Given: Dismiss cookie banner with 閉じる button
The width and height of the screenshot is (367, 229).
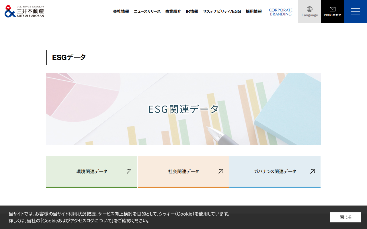Looking at the screenshot, I should (345, 217).
